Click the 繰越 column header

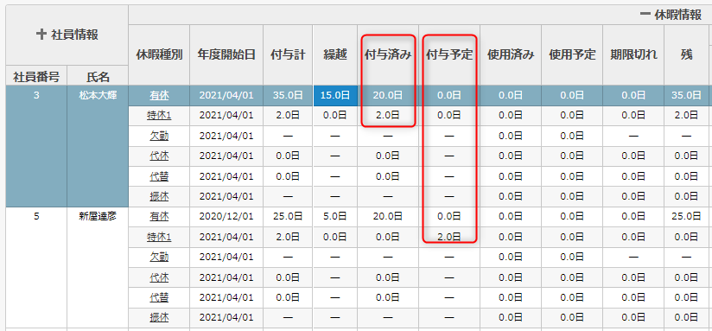point(335,55)
